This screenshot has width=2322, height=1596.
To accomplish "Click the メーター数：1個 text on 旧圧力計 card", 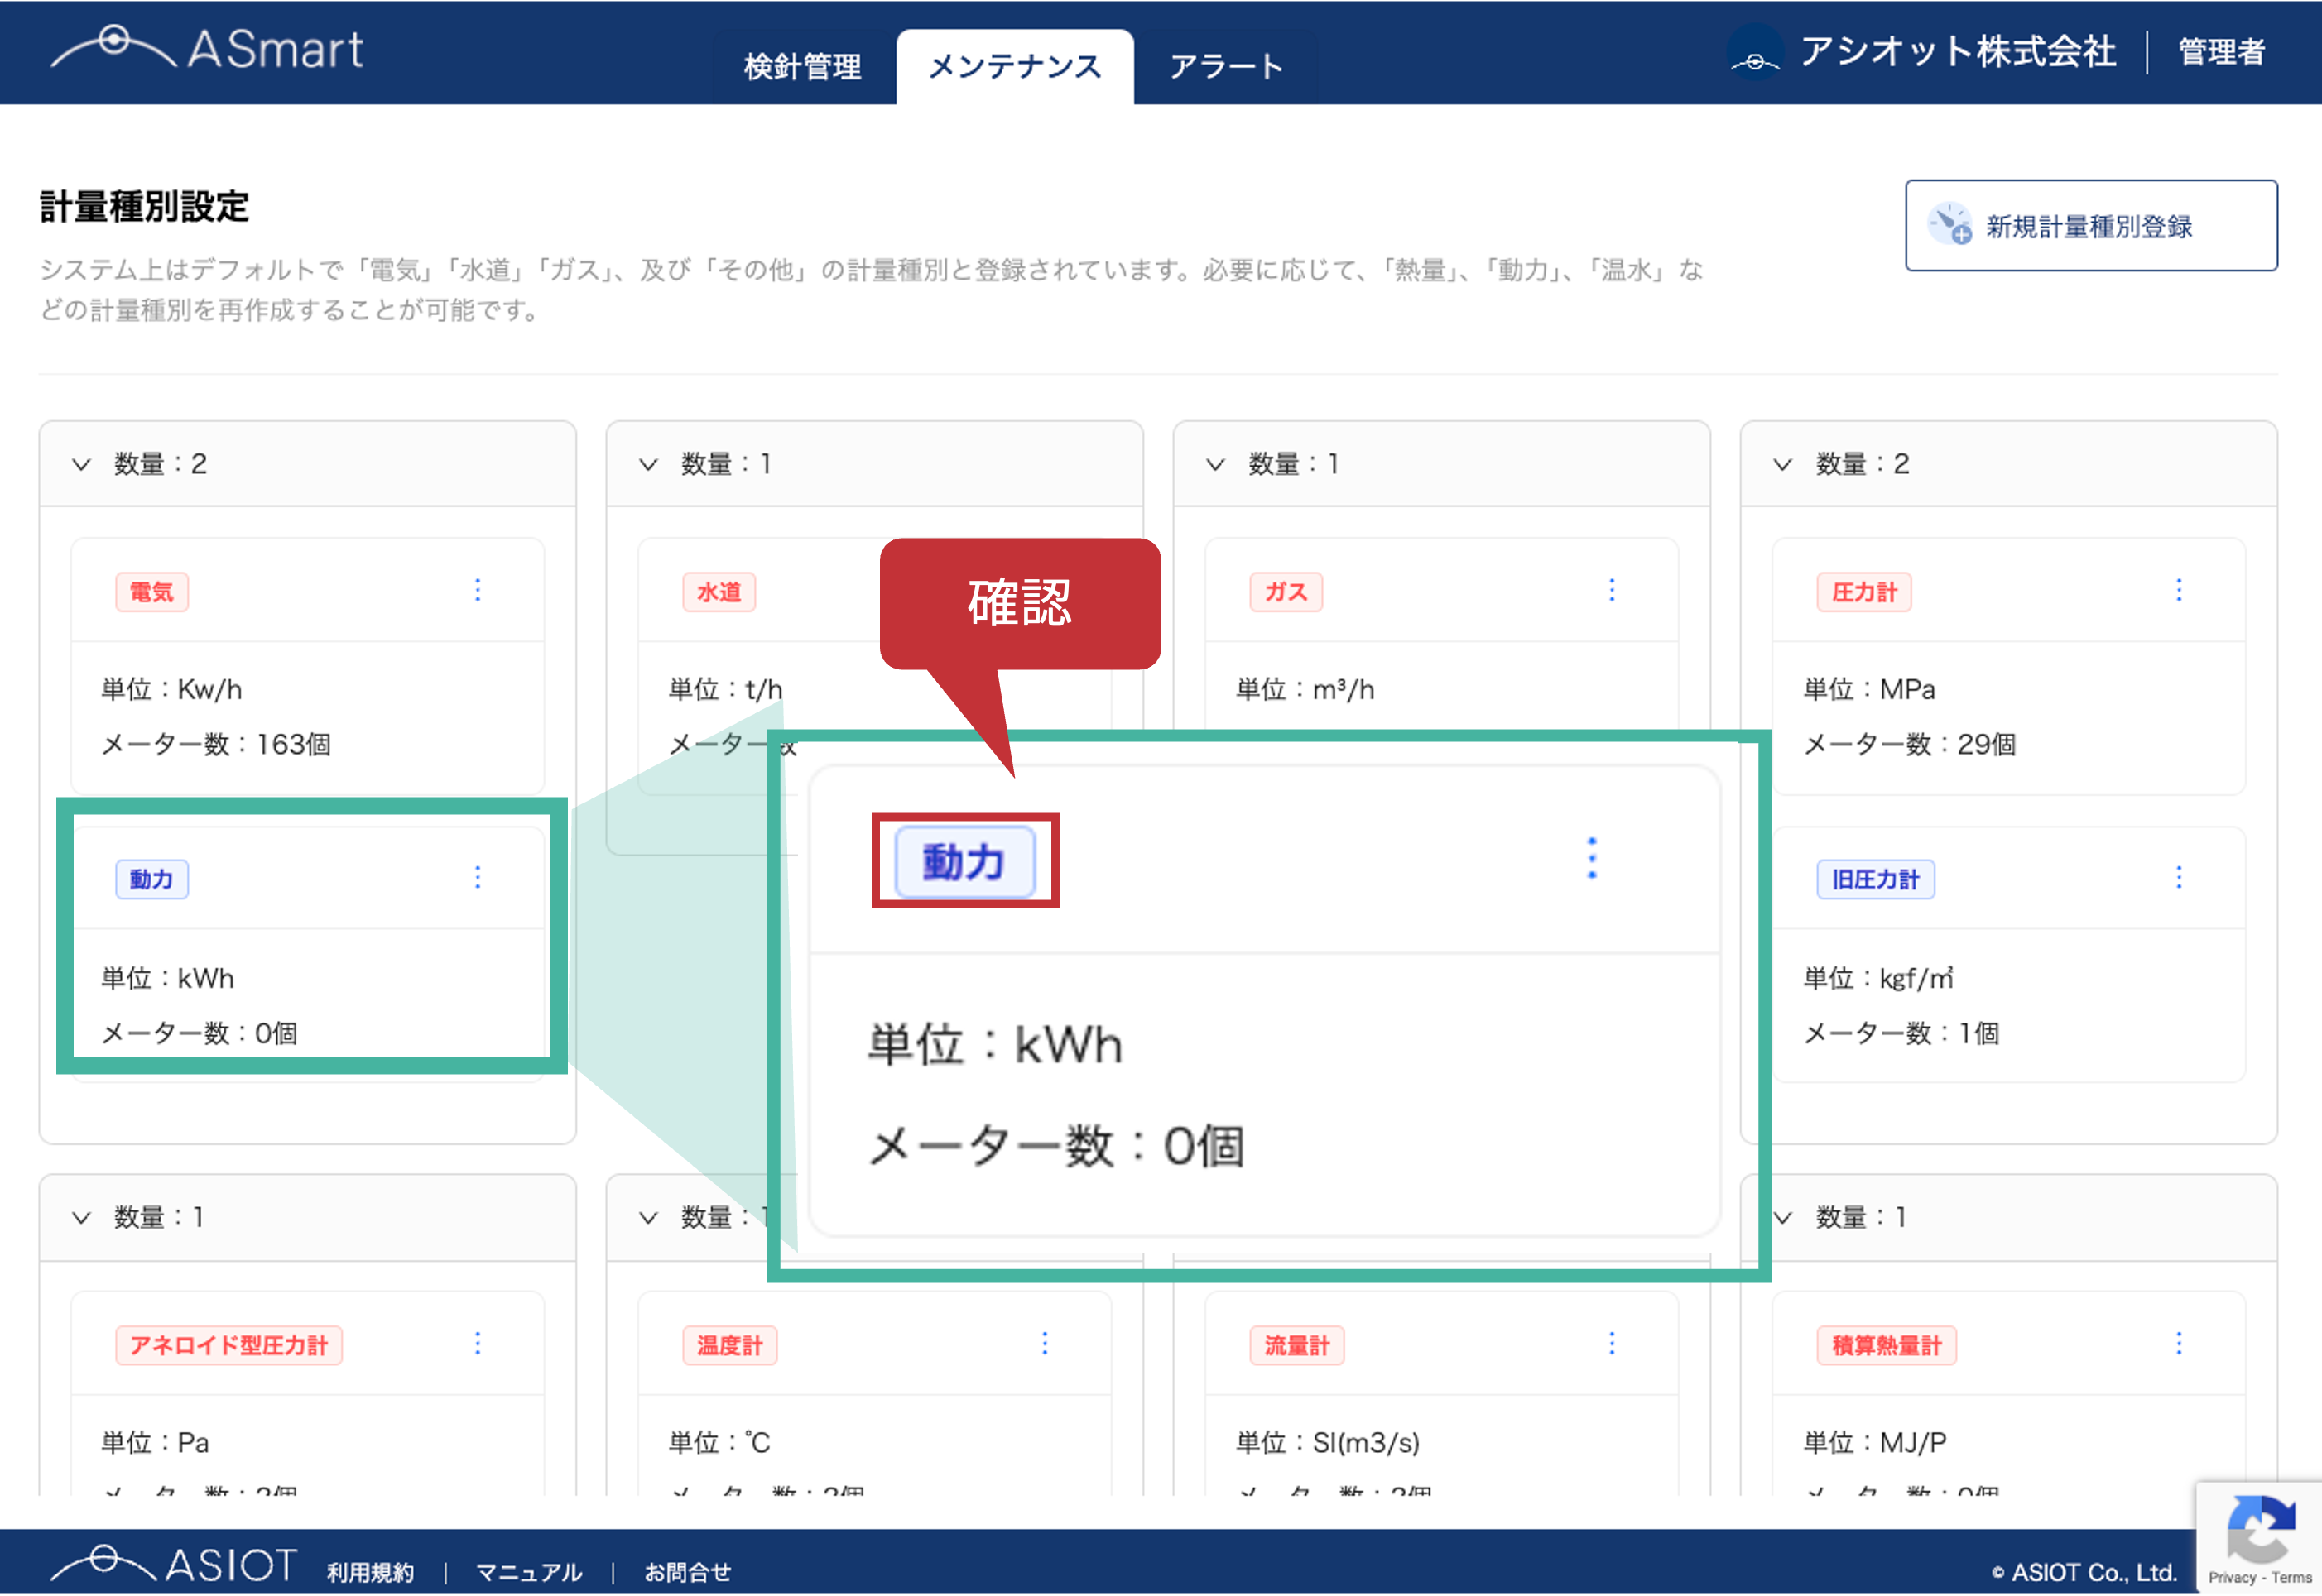I will pyautogui.click(x=1901, y=1033).
